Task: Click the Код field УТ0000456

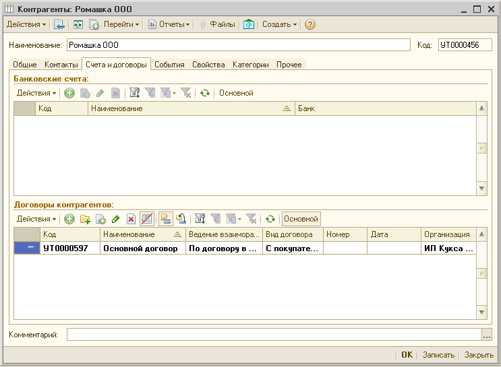Action: [x=465, y=45]
